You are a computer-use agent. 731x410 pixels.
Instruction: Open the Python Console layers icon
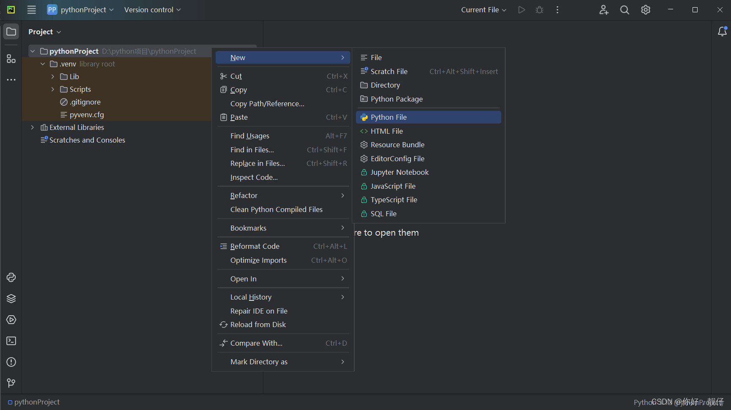point(11,299)
